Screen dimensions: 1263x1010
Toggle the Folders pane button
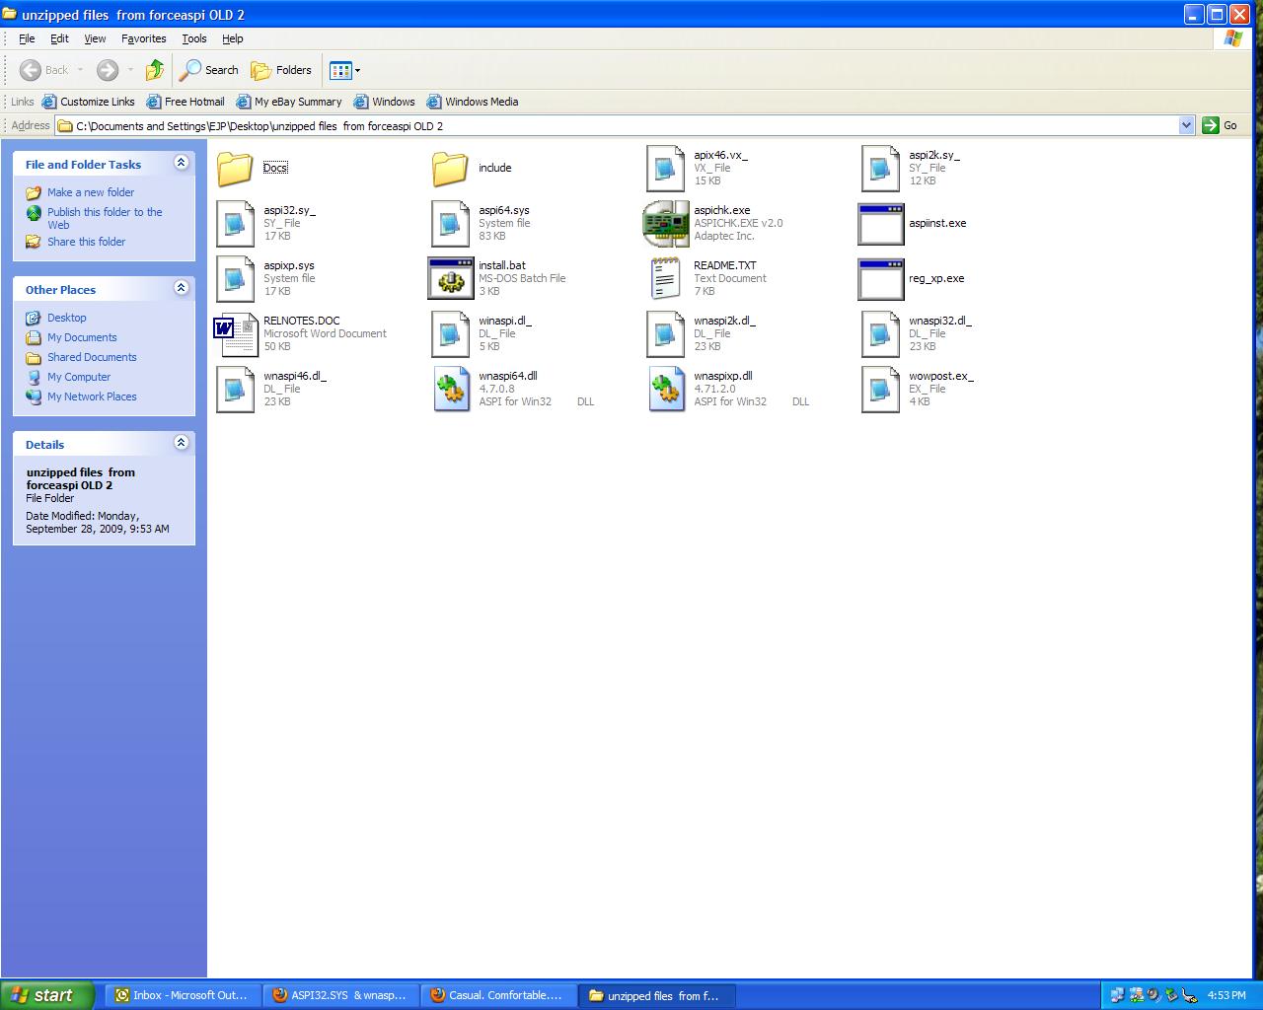[281, 70]
